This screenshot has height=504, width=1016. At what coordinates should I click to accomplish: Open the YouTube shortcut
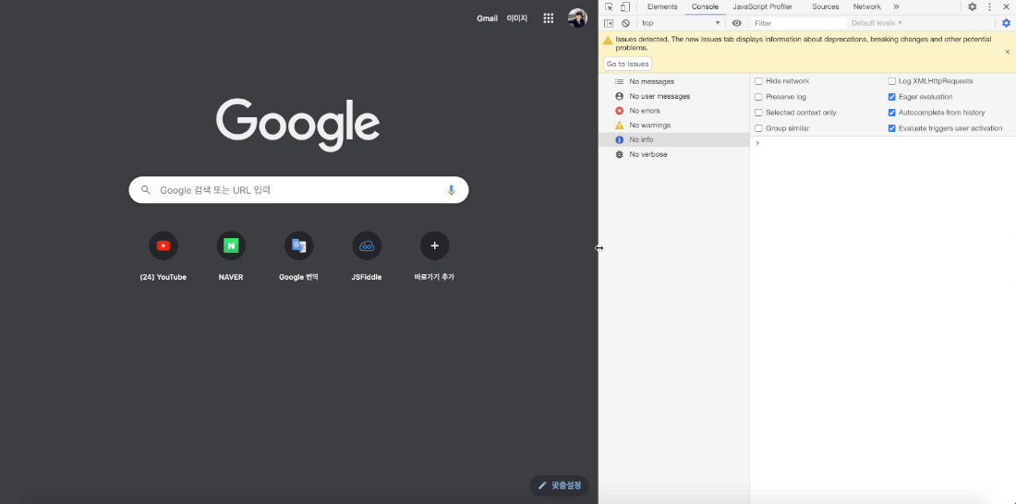point(163,257)
